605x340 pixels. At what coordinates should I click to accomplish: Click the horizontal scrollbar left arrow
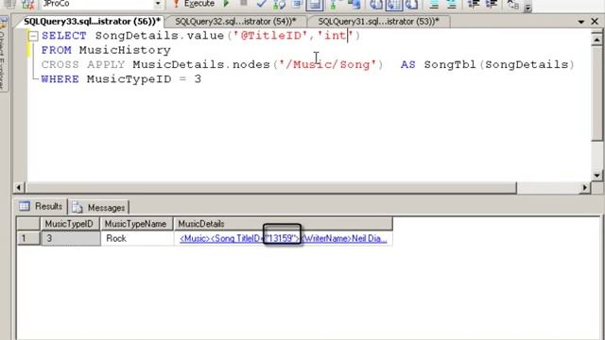coord(19,188)
